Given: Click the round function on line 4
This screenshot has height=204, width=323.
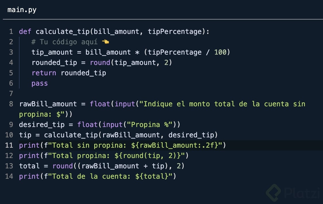Looking at the screenshot, I should click(100, 63).
